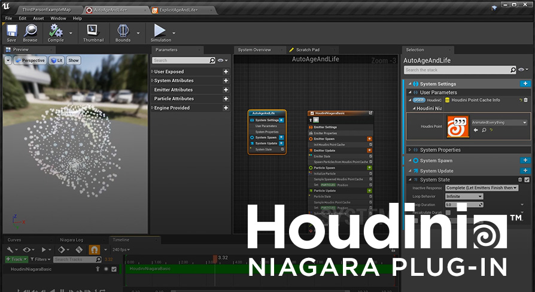Click Emitter Spawn orange plus button
This screenshot has width=535, height=292.
(369, 139)
